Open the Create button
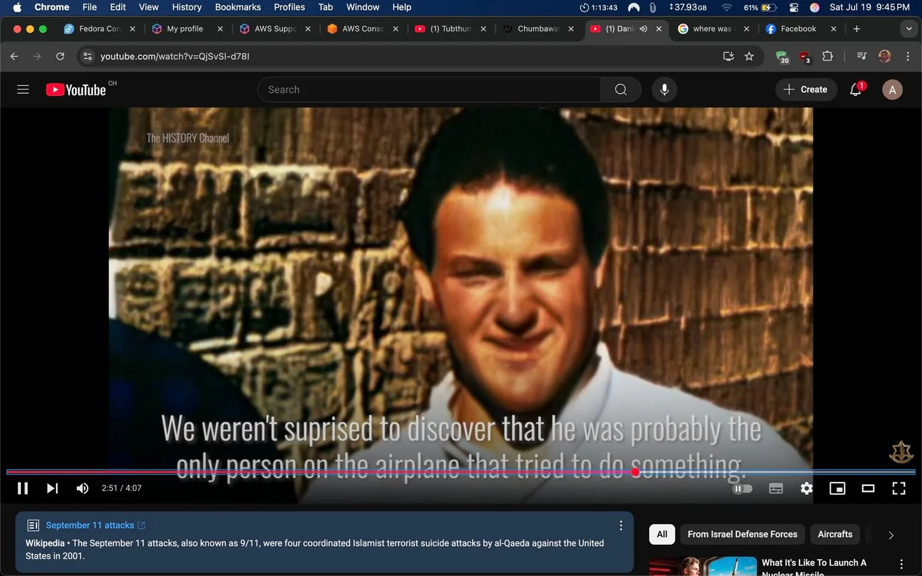The height and width of the screenshot is (576, 922). [806, 89]
